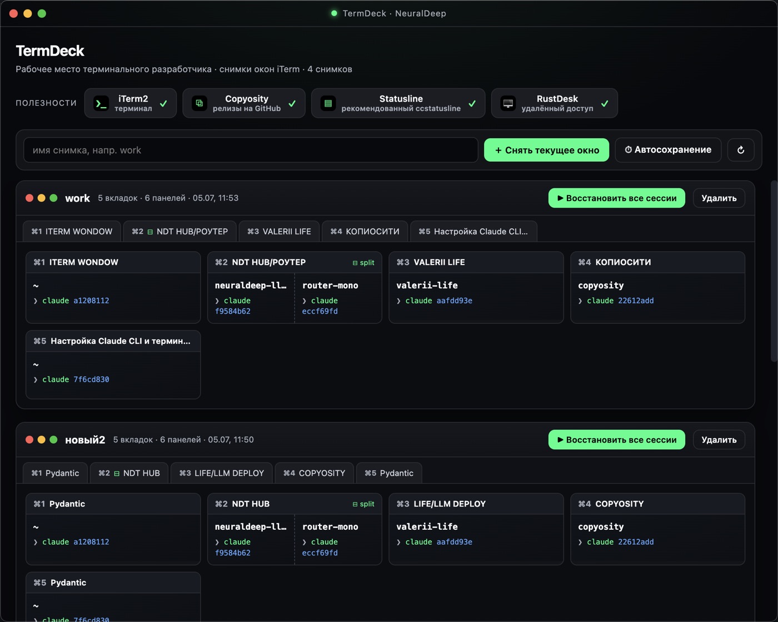Click the yellow dot of work snapshot

point(41,198)
